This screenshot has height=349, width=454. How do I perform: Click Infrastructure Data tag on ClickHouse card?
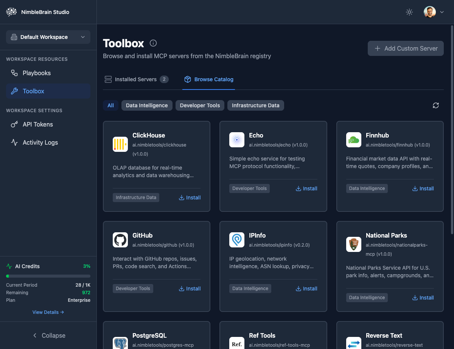(136, 198)
